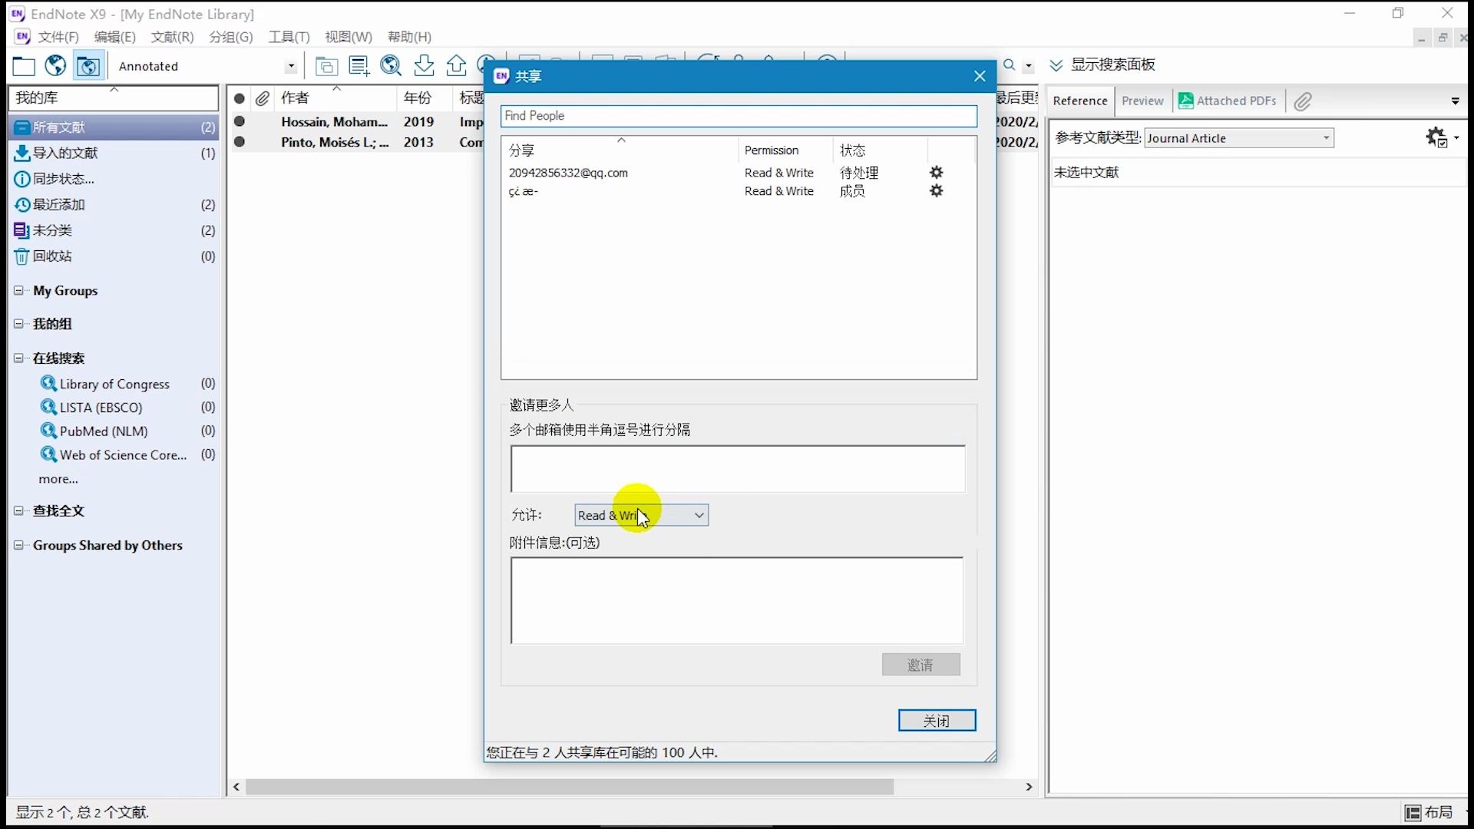The image size is (1474, 829).
Task: Open the Annotated output style dropdown
Action: (290, 66)
